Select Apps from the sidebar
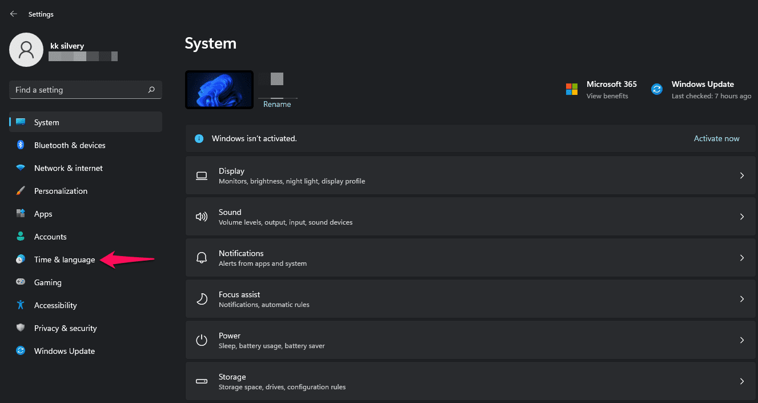The height and width of the screenshot is (403, 758). point(43,214)
